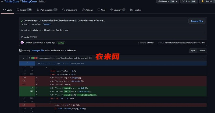Open the TrinityCore owner link
Screen dimensions: 215x113
(x=12, y=2)
